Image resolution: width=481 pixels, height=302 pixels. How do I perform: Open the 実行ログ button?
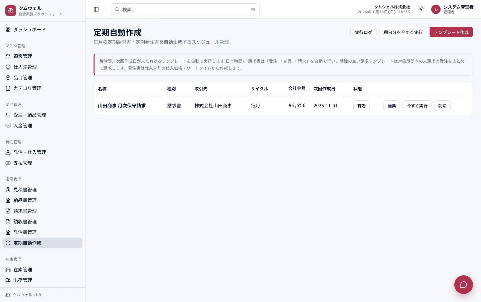tap(363, 32)
